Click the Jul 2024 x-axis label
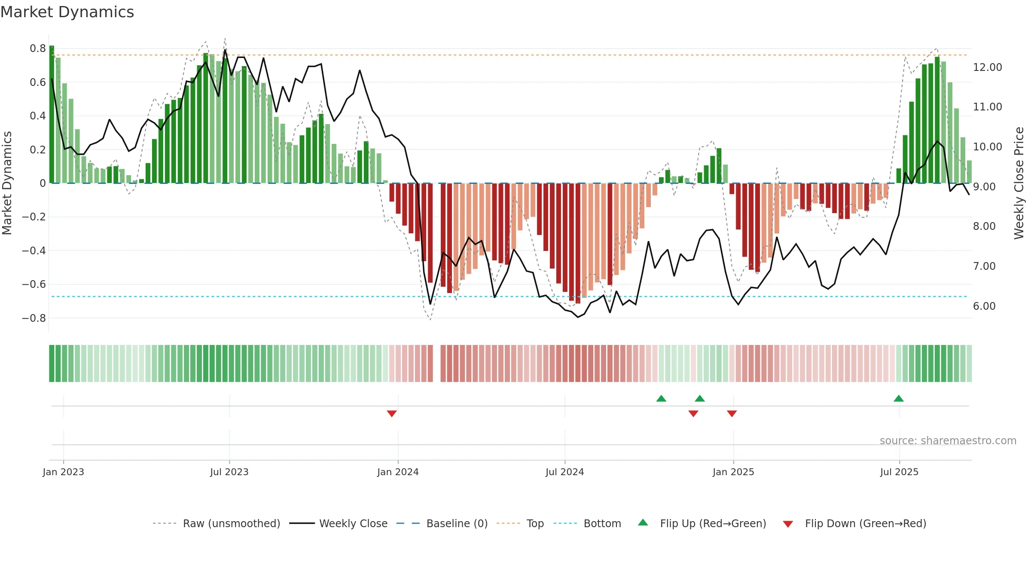 (x=565, y=472)
